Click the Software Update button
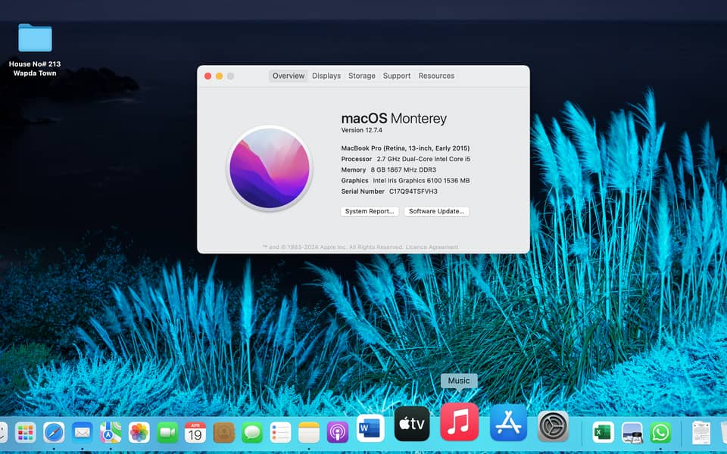Viewport: 727px width, 454px height. click(x=436, y=211)
